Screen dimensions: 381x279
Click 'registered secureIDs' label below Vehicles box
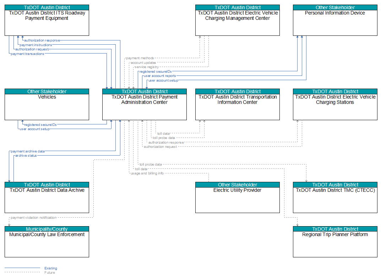[40, 125]
